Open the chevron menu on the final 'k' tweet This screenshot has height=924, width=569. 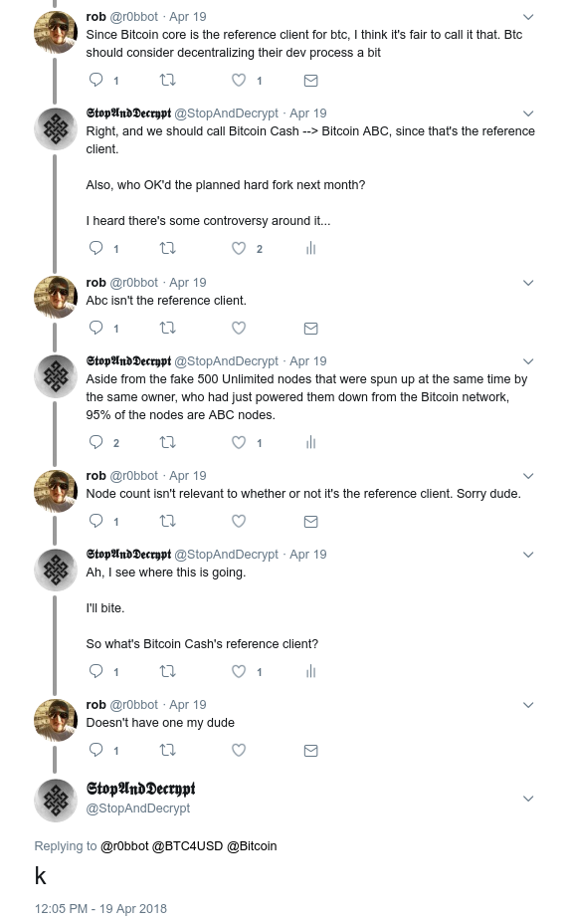(528, 799)
